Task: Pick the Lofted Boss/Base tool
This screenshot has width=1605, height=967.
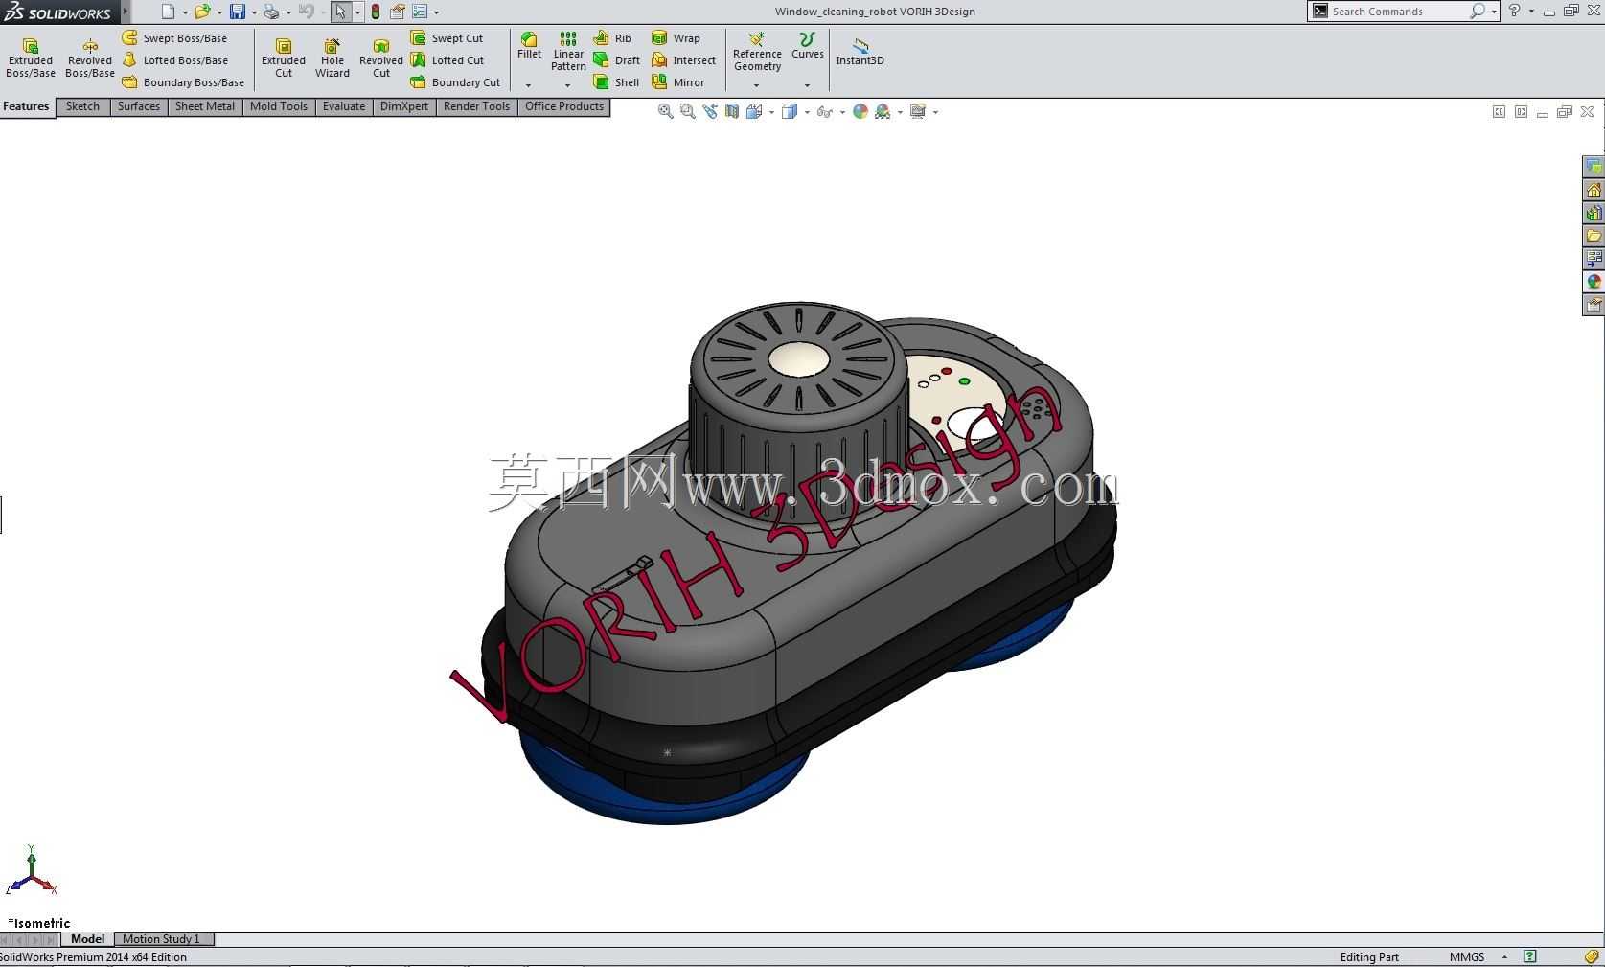Action: tap(175, 60)
